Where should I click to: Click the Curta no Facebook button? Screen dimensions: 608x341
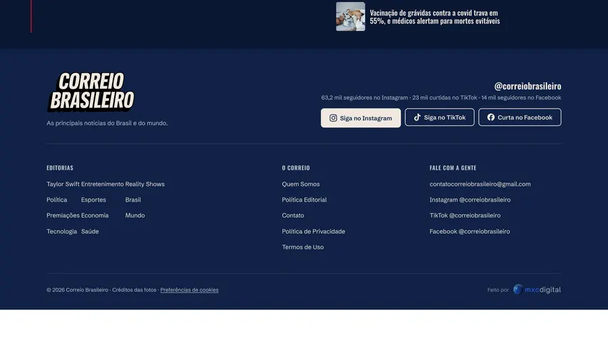point(520,117)
